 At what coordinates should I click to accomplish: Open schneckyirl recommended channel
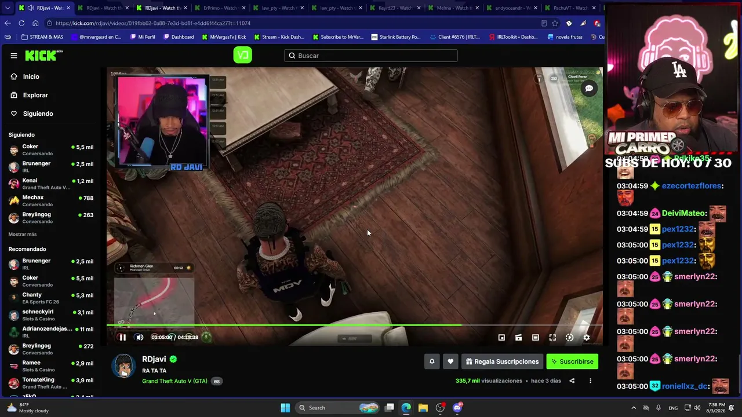51,314
